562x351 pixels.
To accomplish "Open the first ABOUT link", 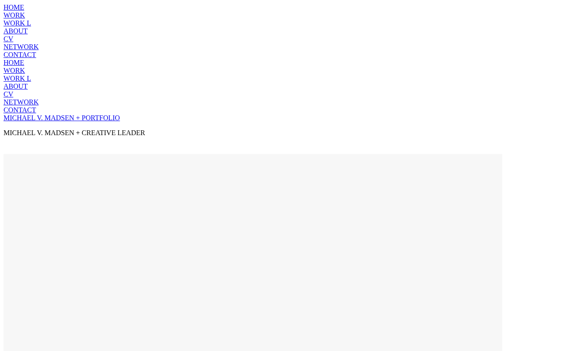I will click(x=15, y=31).
